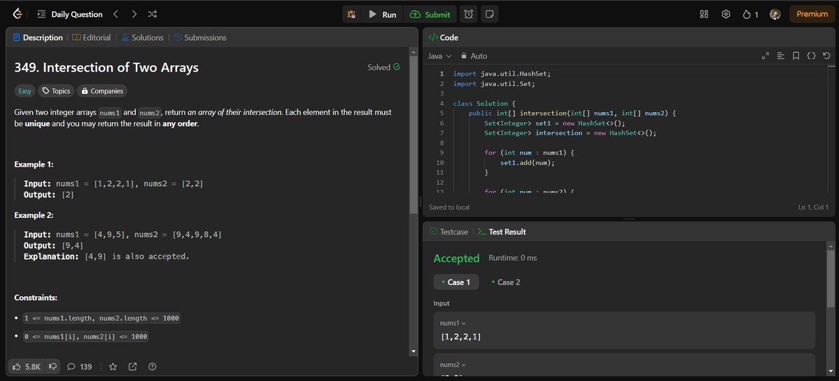Expand the code editor to fullscreen
This screenshot has width=839, height=381.
765,56
